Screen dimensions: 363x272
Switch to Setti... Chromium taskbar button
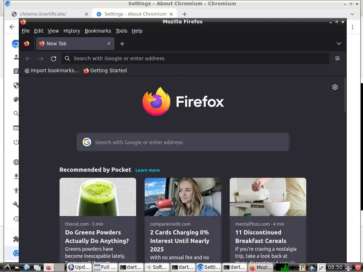(x=209, y=267)
